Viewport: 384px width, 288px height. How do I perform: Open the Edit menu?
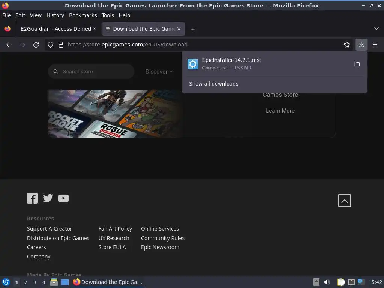20,15
